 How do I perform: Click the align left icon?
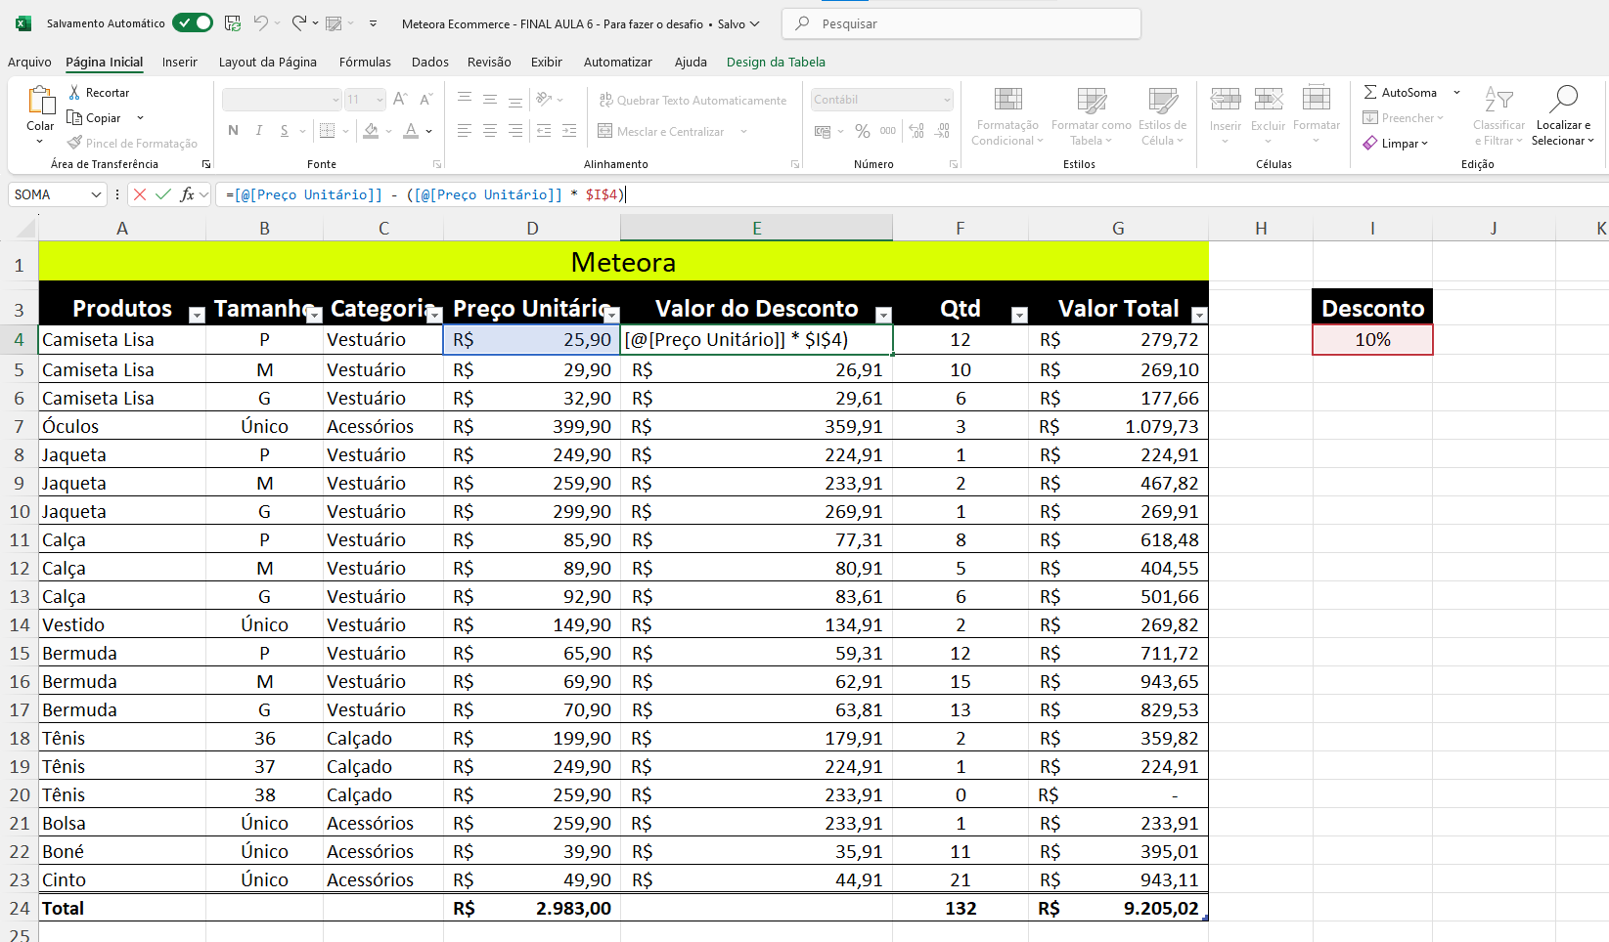[465, 130]
